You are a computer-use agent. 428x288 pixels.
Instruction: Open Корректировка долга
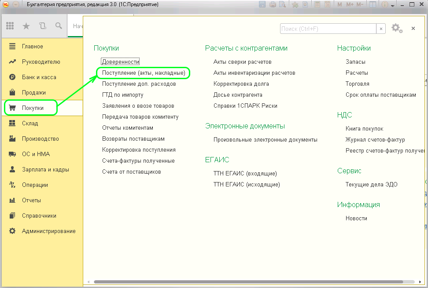point(241,84)
